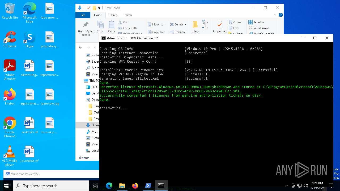The height and width of the screenshot is (191, 340).
Task: Open the VLC media player shortcut
Action: pos(10,156)
